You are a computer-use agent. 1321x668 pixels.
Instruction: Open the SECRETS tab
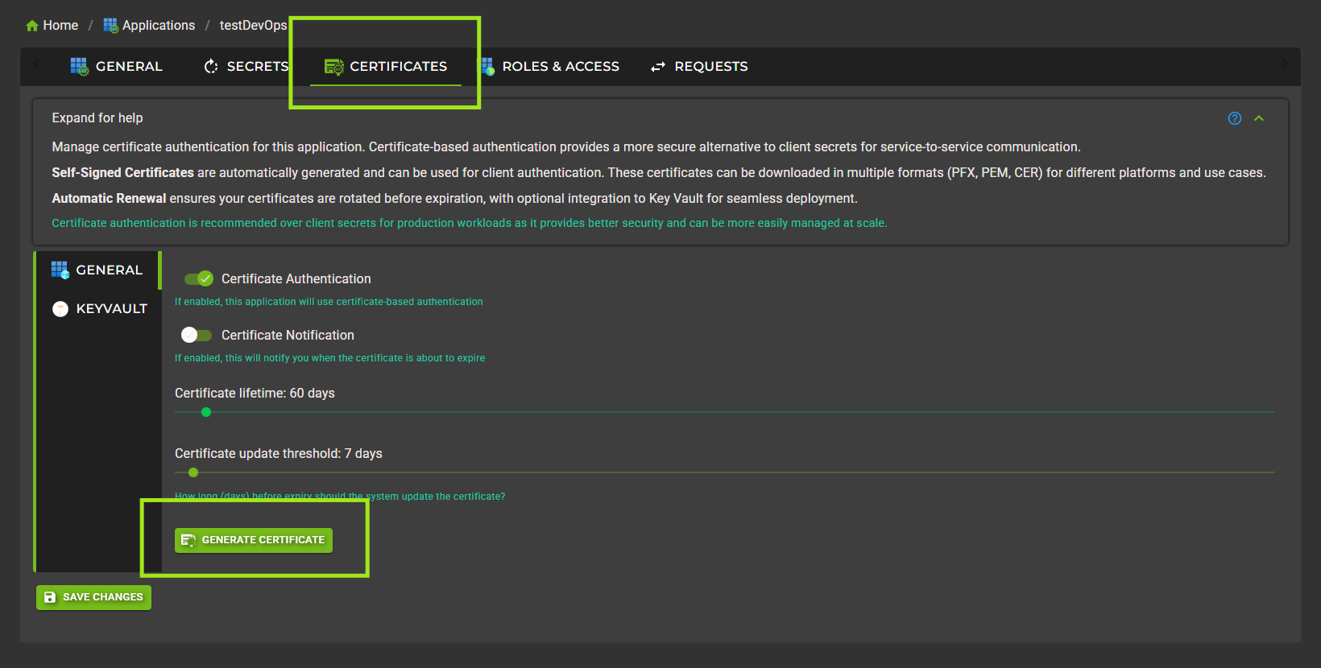(x=246, y=67)
